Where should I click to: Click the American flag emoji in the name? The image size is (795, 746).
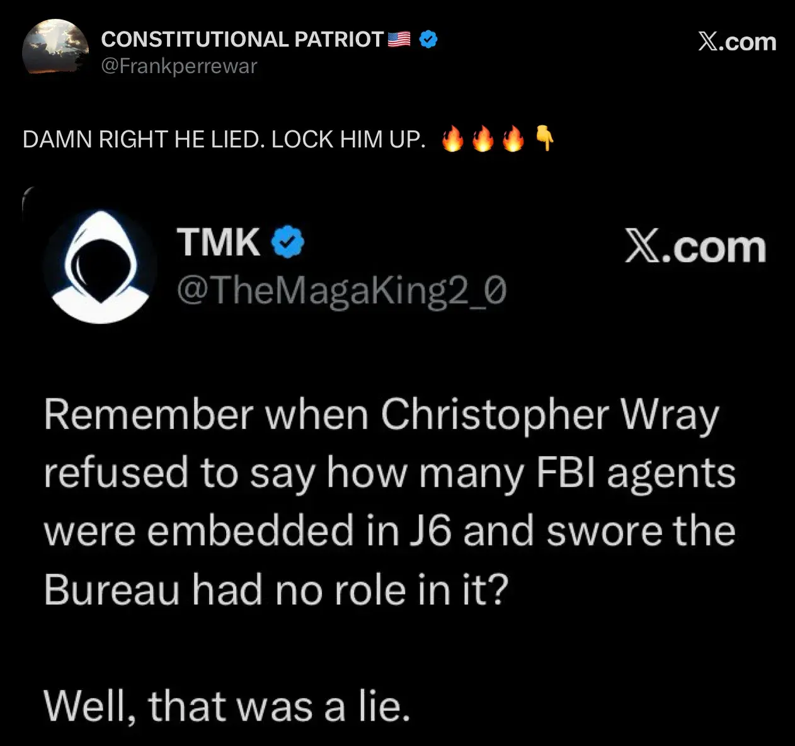[x=399, y=39]
